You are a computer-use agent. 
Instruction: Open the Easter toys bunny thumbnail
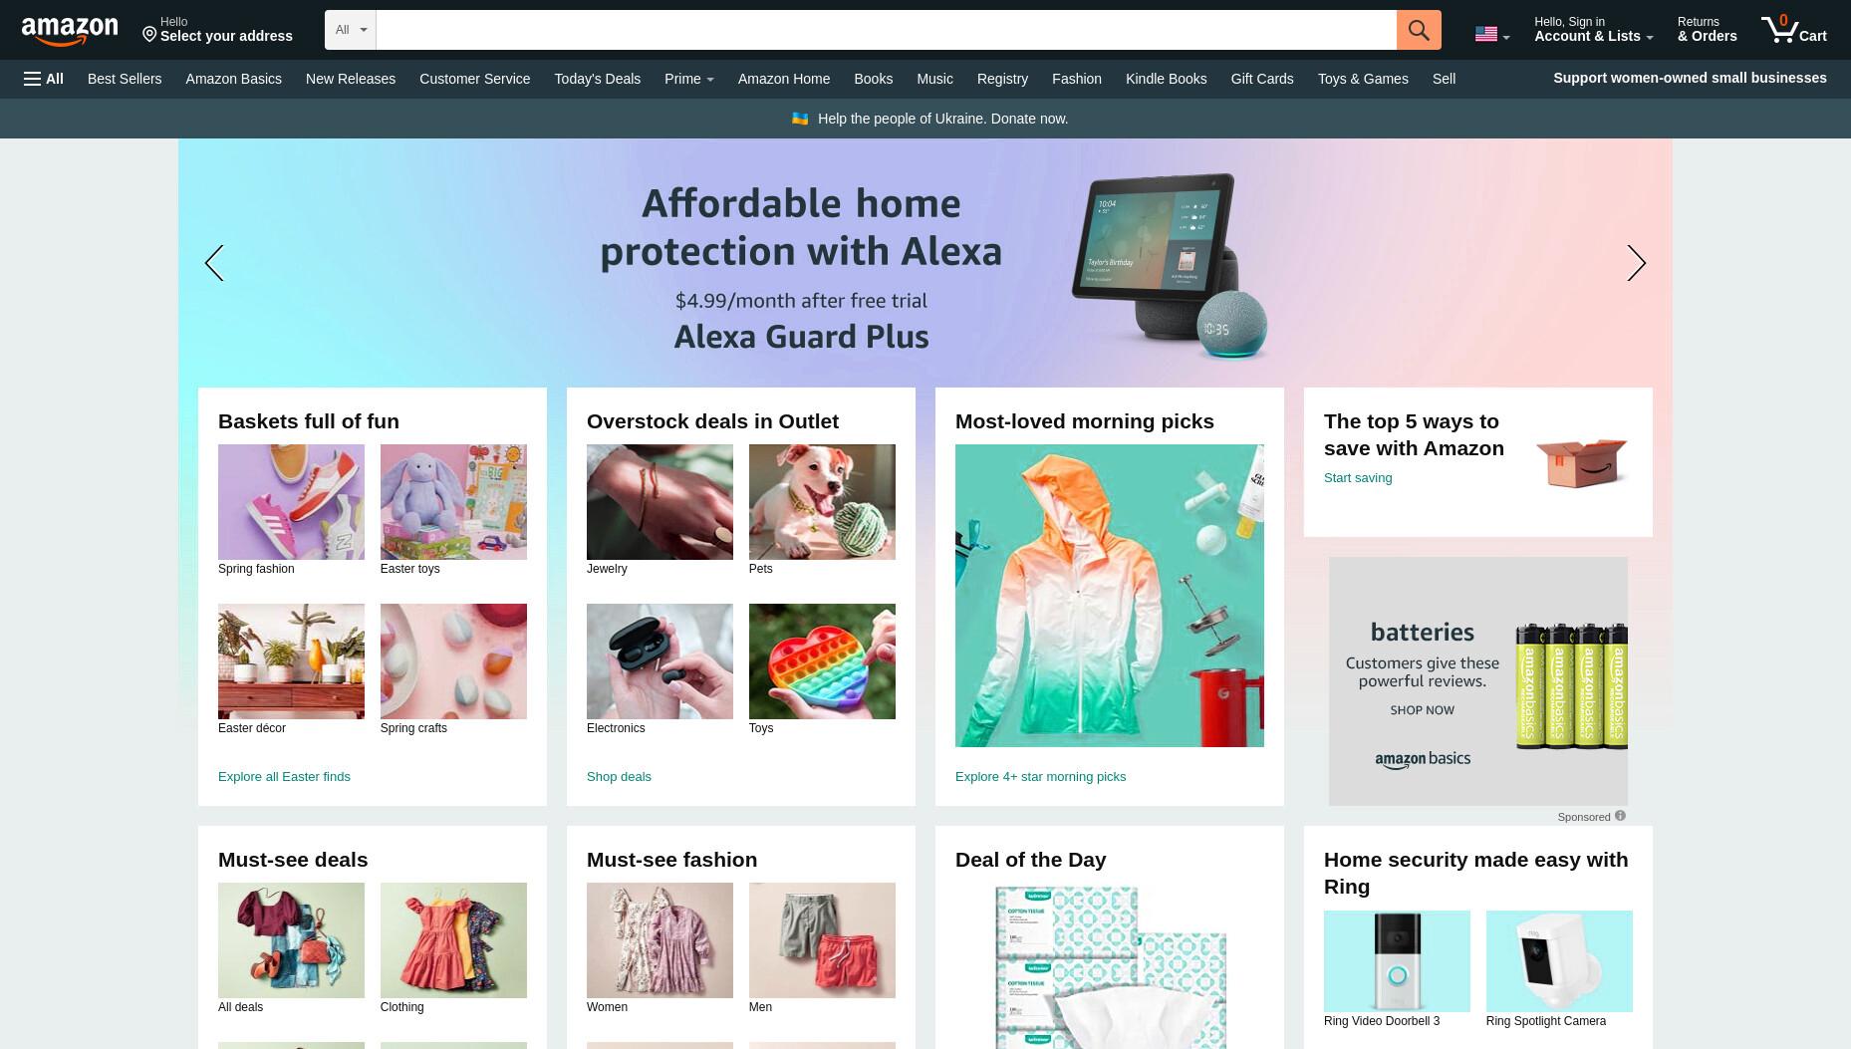[453, 502]
